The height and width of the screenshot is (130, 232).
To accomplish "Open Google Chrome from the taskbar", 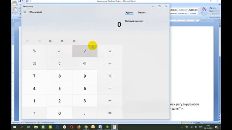I will click(x=86, y=127).
